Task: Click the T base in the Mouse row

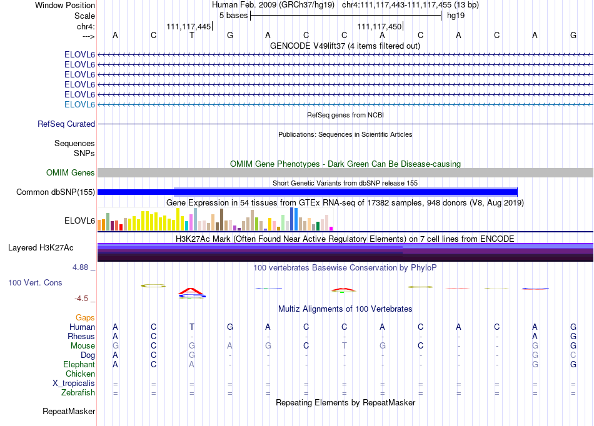Action: click(x=344, y=346)
